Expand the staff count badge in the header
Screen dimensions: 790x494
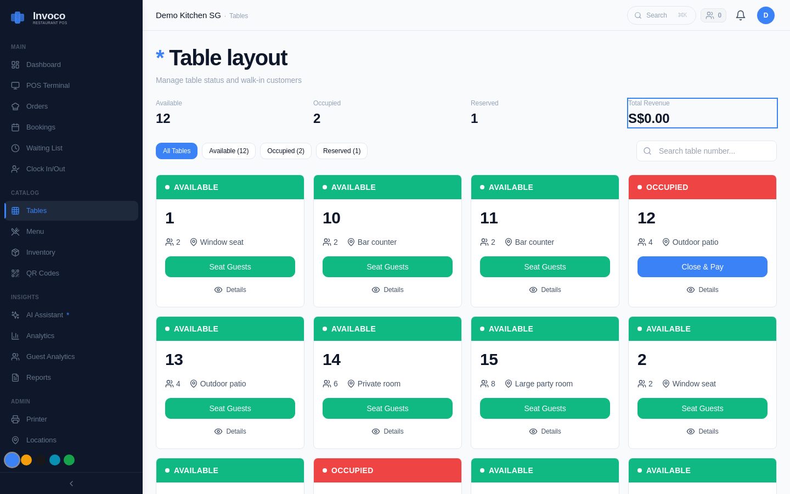click(x=713, y=15)
